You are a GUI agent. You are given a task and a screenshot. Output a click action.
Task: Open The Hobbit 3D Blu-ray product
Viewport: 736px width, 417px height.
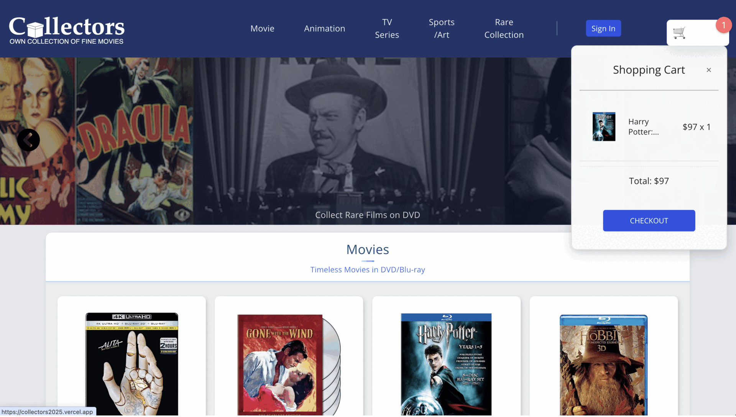[603, 365]
